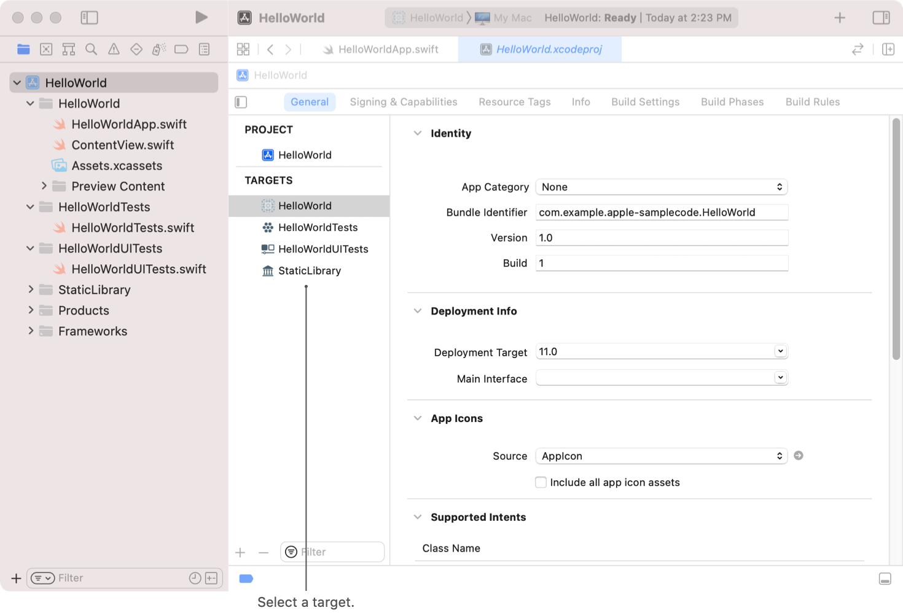903x613 pixels.
Task: Open the Report navigator icon
Action: click(x=205, y=49)
